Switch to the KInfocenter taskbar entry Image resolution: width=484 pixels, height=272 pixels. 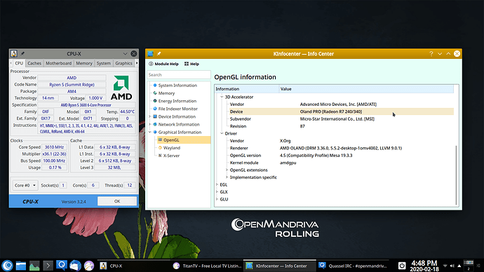280,266
